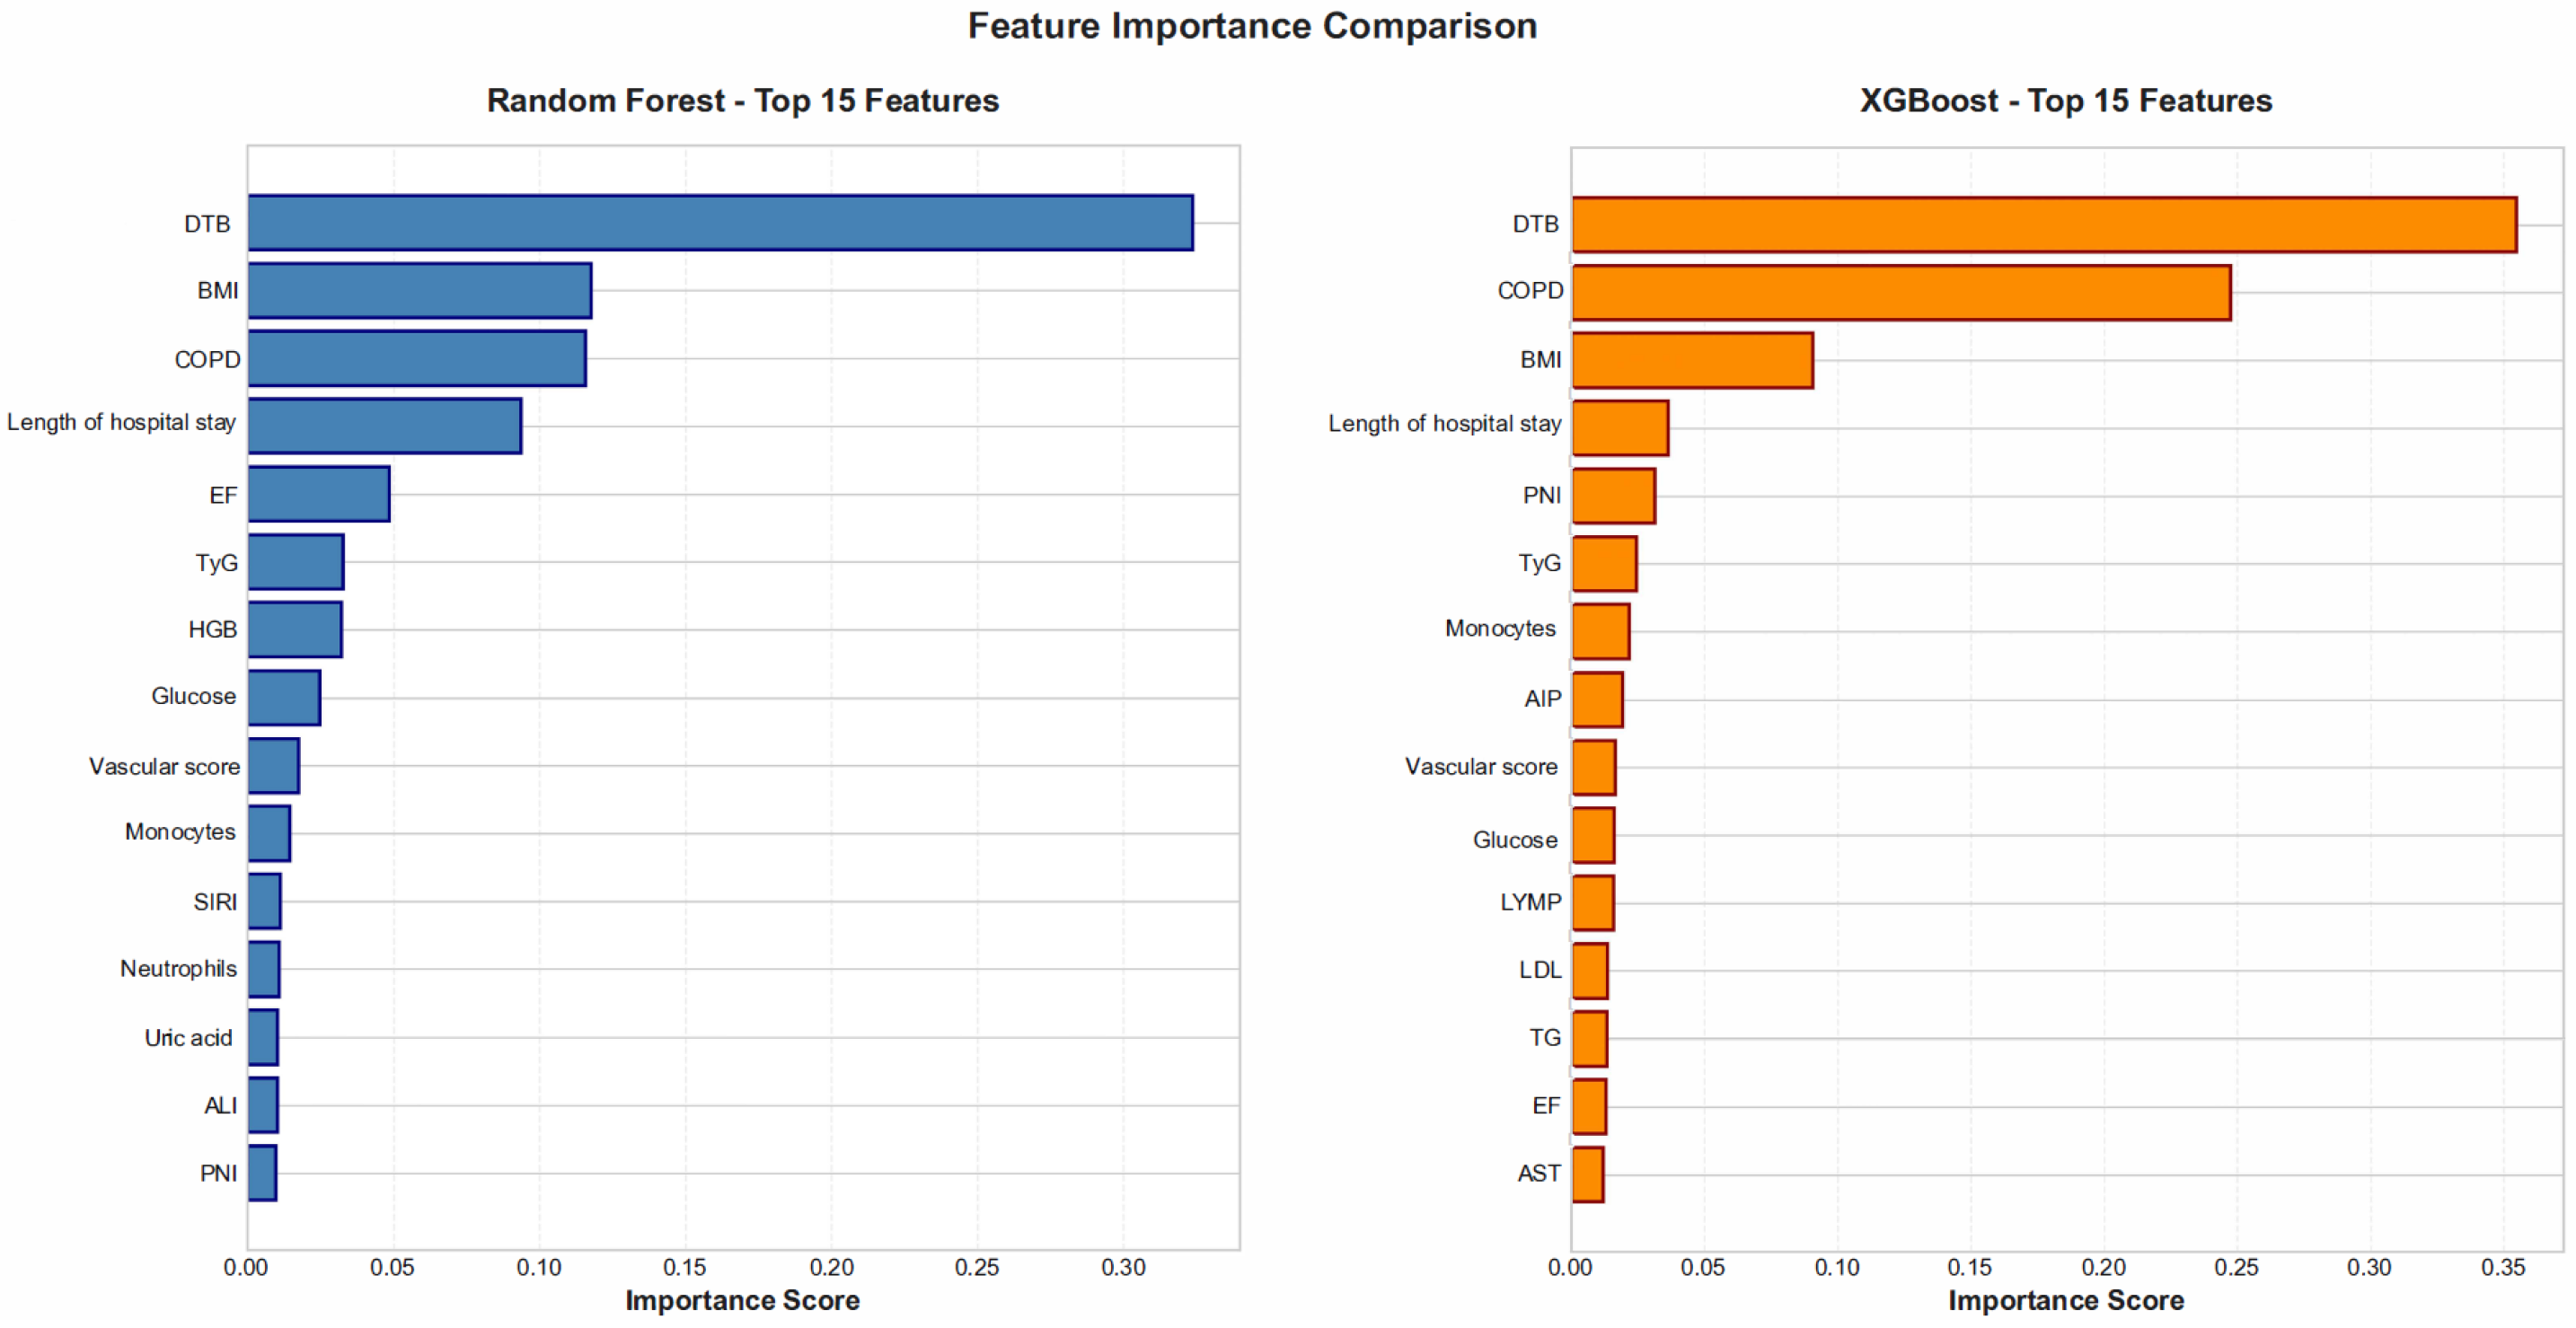
Task: Select the LYMP feature label
Action: (1531, 902)
